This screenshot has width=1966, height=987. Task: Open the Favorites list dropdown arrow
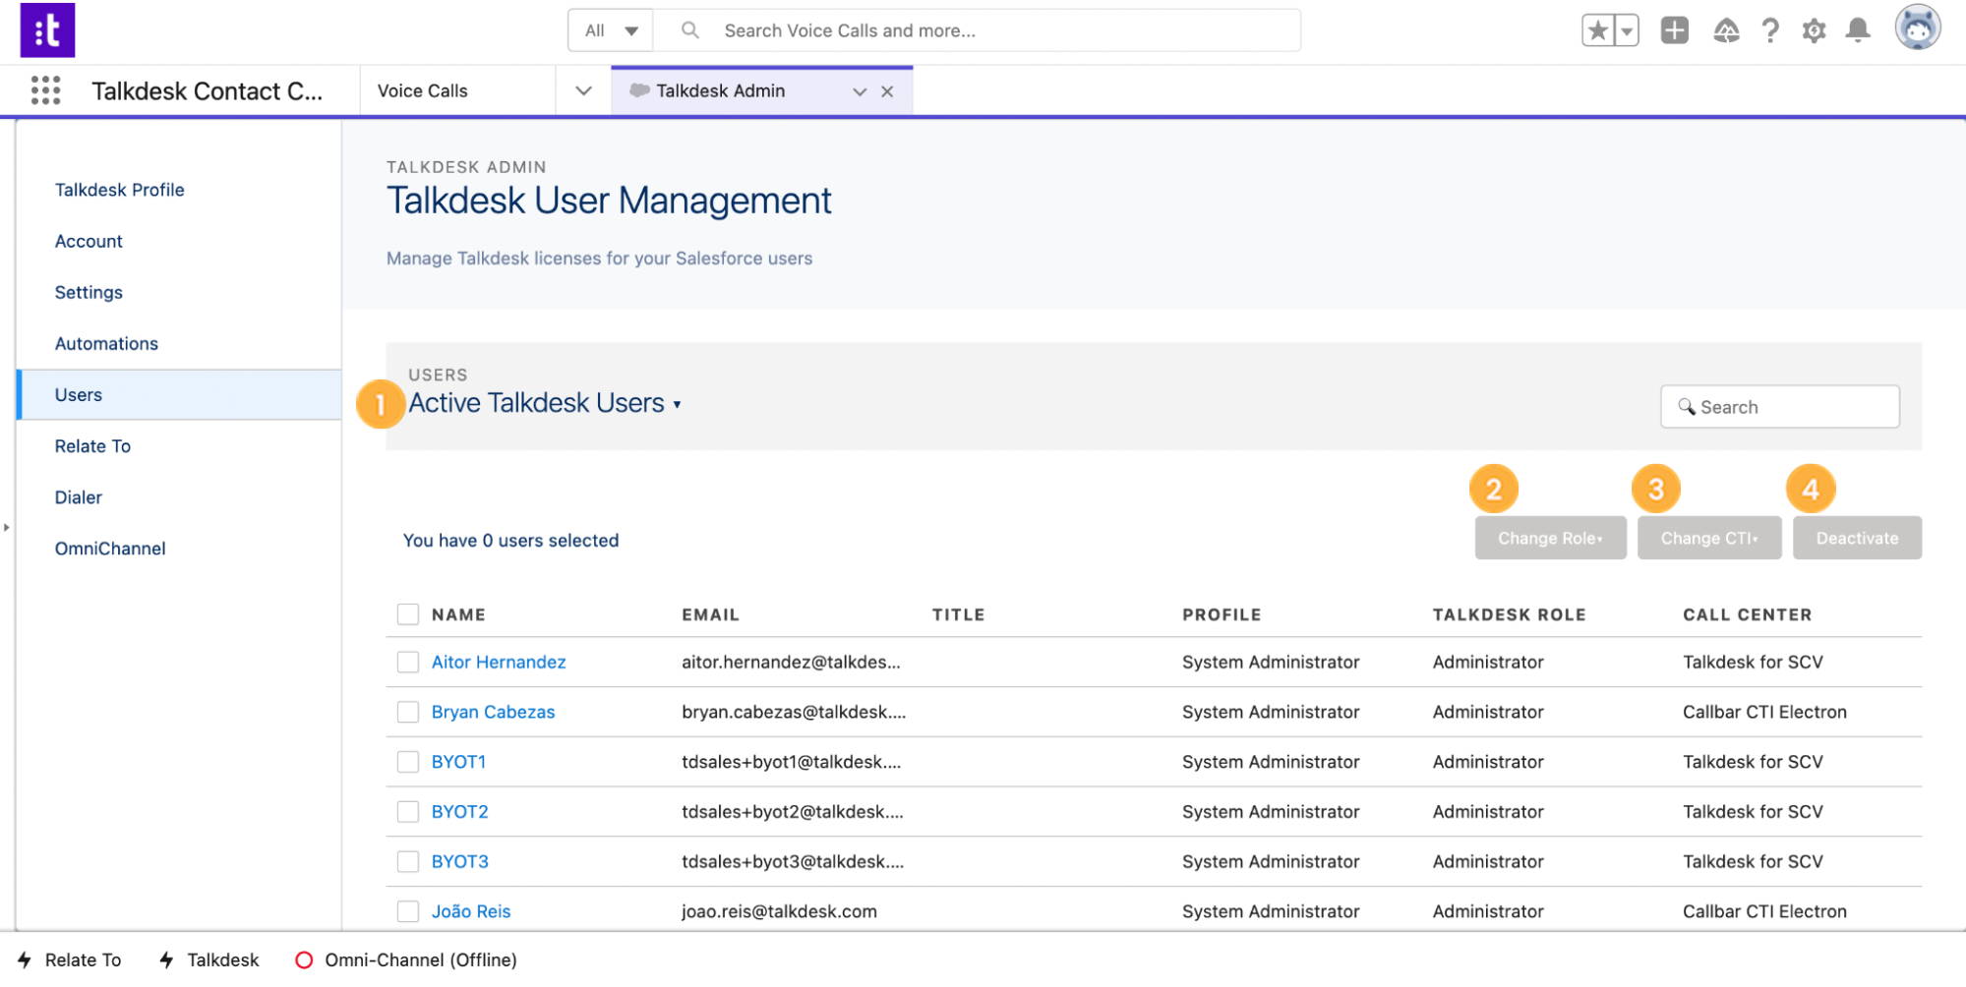pyautogui.click(x=1628, y=30)
